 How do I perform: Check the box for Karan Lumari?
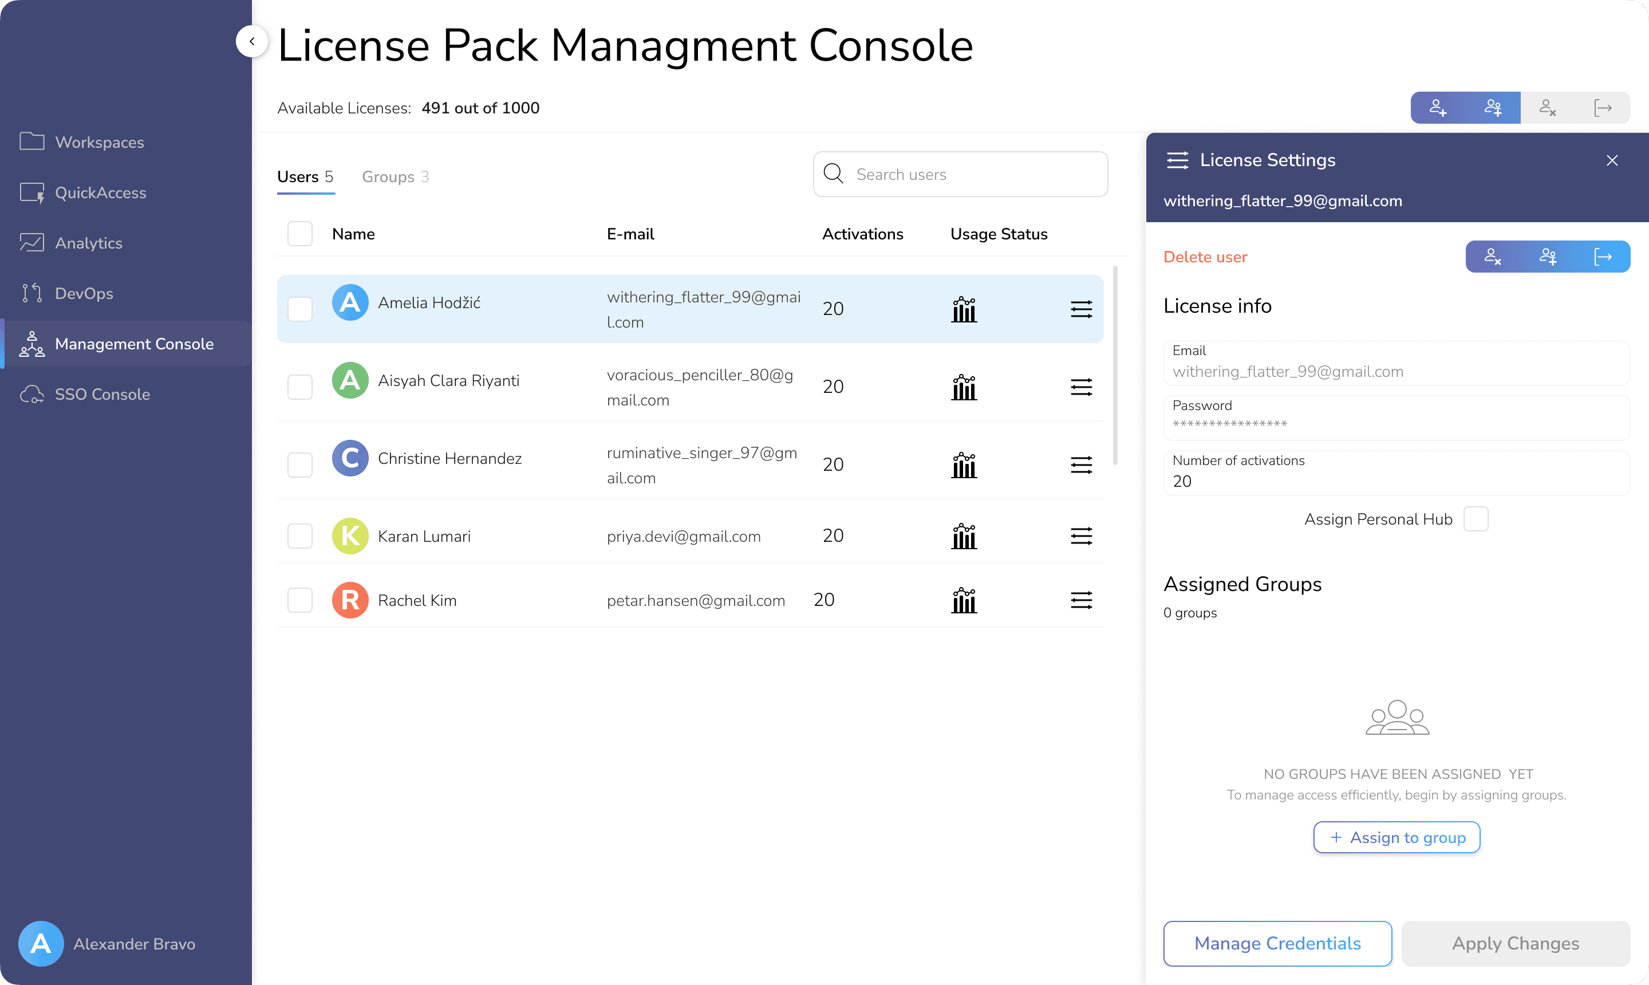click(300, 535)
